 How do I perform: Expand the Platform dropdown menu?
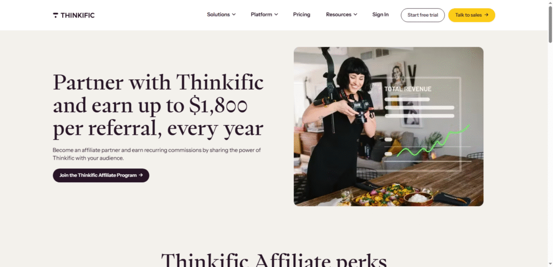pyautogui.click(x=264, y=15)
